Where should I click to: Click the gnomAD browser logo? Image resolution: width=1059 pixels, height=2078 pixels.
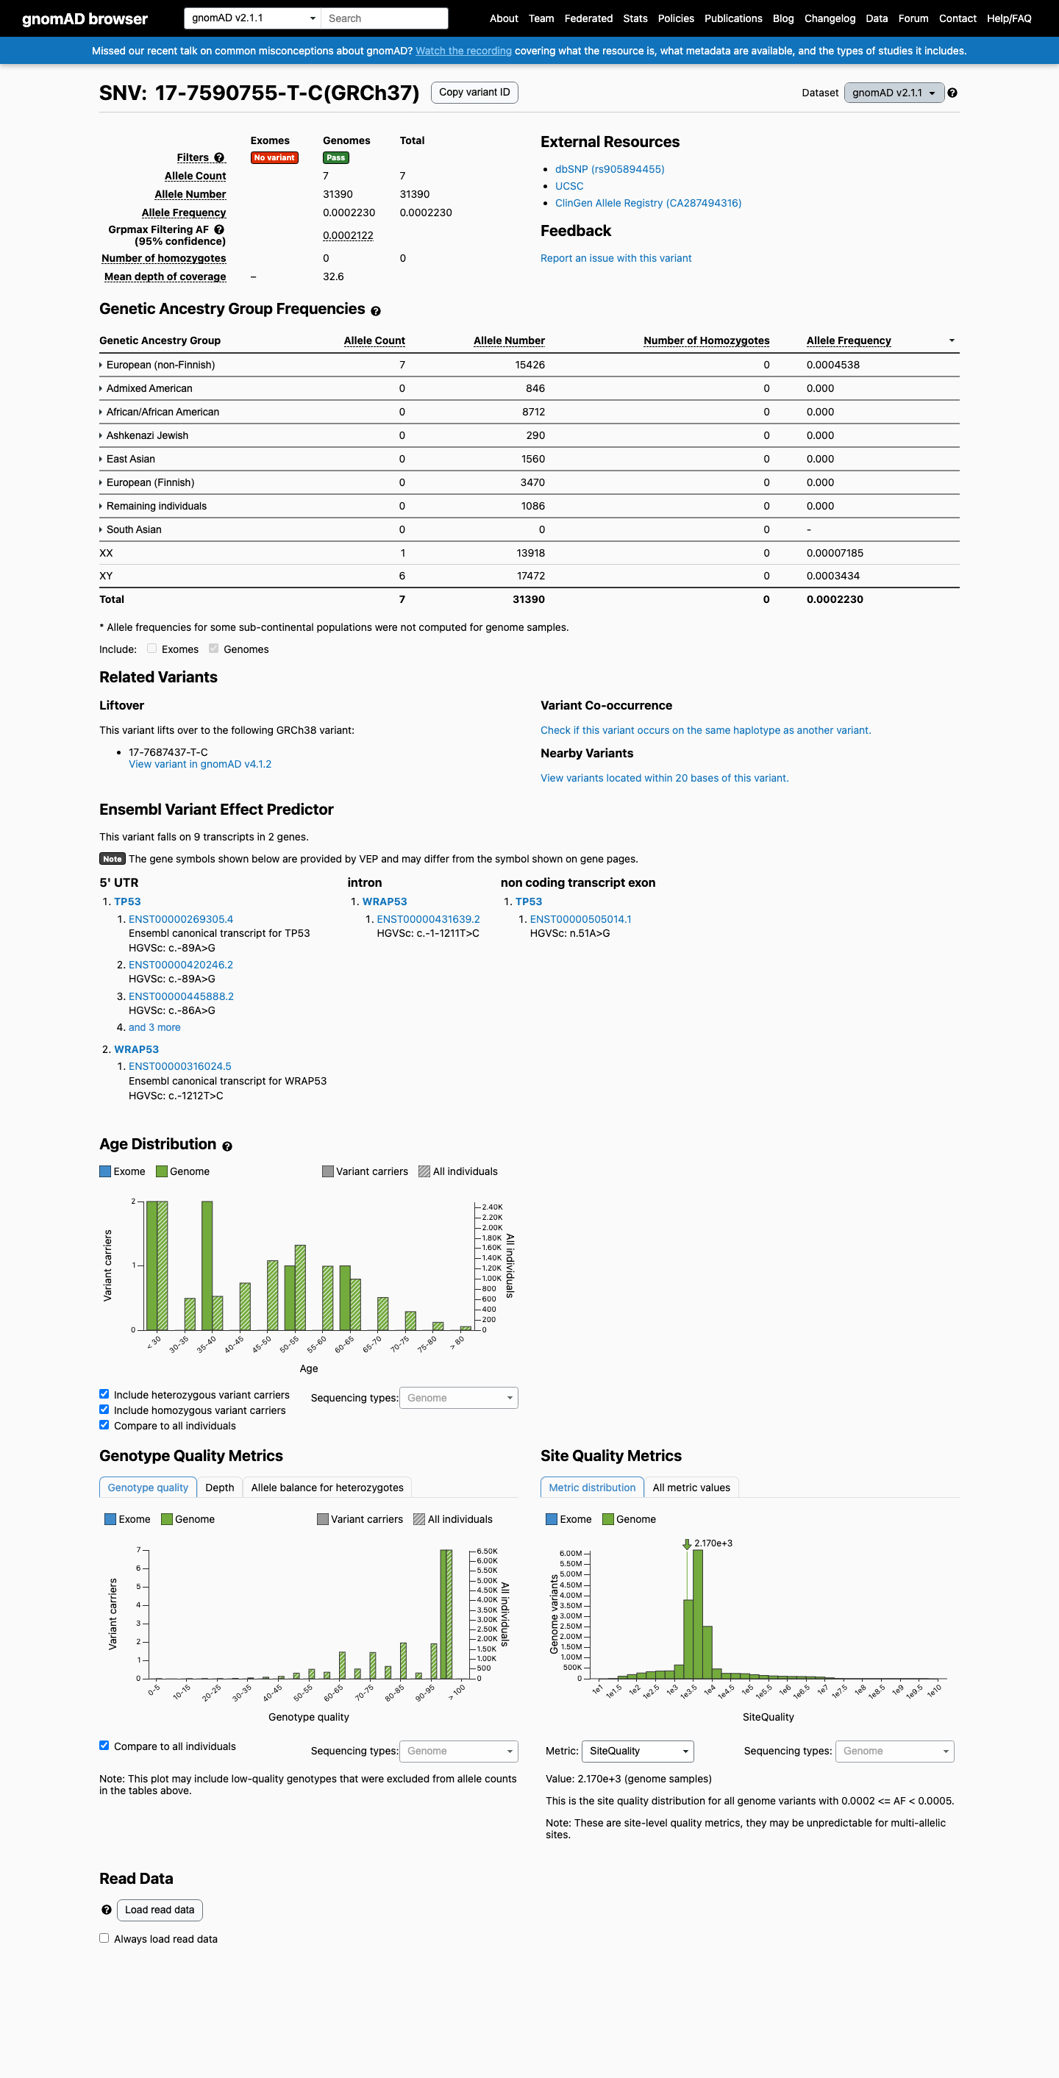click(85, 18)
